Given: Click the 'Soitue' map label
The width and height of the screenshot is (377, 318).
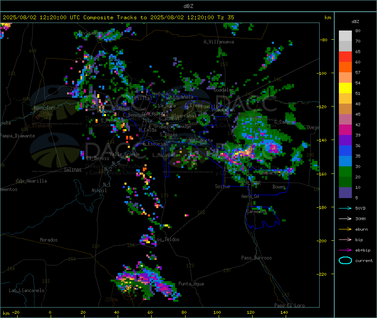Looking at the screenshot, I should pyautogui.click(x=222, y=186).
